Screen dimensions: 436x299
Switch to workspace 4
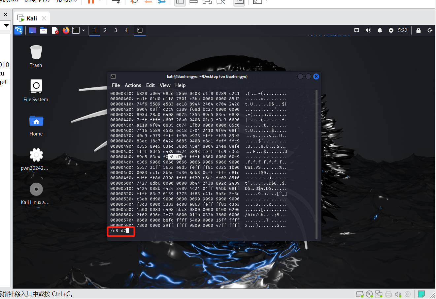pyautogui.click(x=126, y=30)
